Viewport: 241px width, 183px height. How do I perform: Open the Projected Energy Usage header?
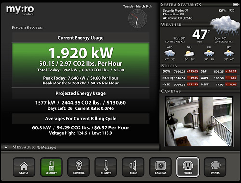(80, 93)
